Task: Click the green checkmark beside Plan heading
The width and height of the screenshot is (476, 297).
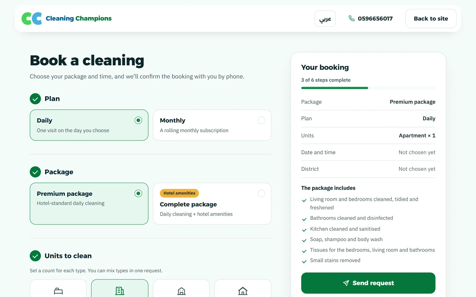Action: 35,99
